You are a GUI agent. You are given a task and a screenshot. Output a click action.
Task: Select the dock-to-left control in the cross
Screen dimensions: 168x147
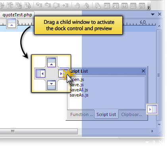point(41,73)
